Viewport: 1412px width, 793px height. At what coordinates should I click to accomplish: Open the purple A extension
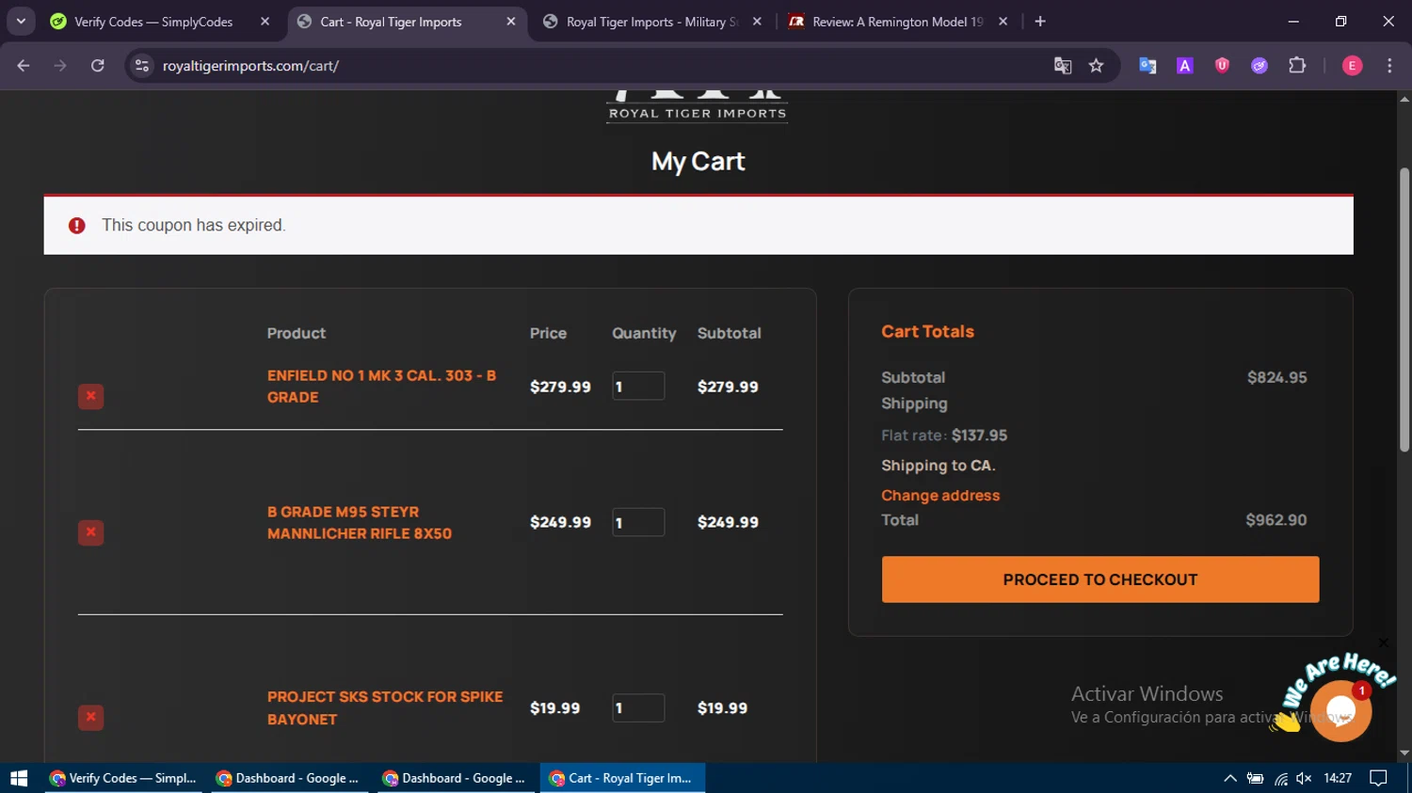1185,66
